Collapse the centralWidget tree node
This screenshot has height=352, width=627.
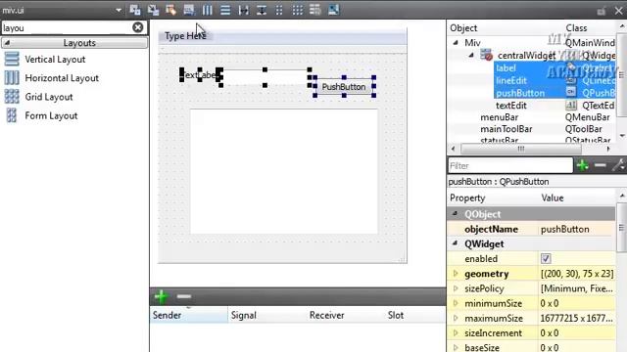[x=471, y=55]
